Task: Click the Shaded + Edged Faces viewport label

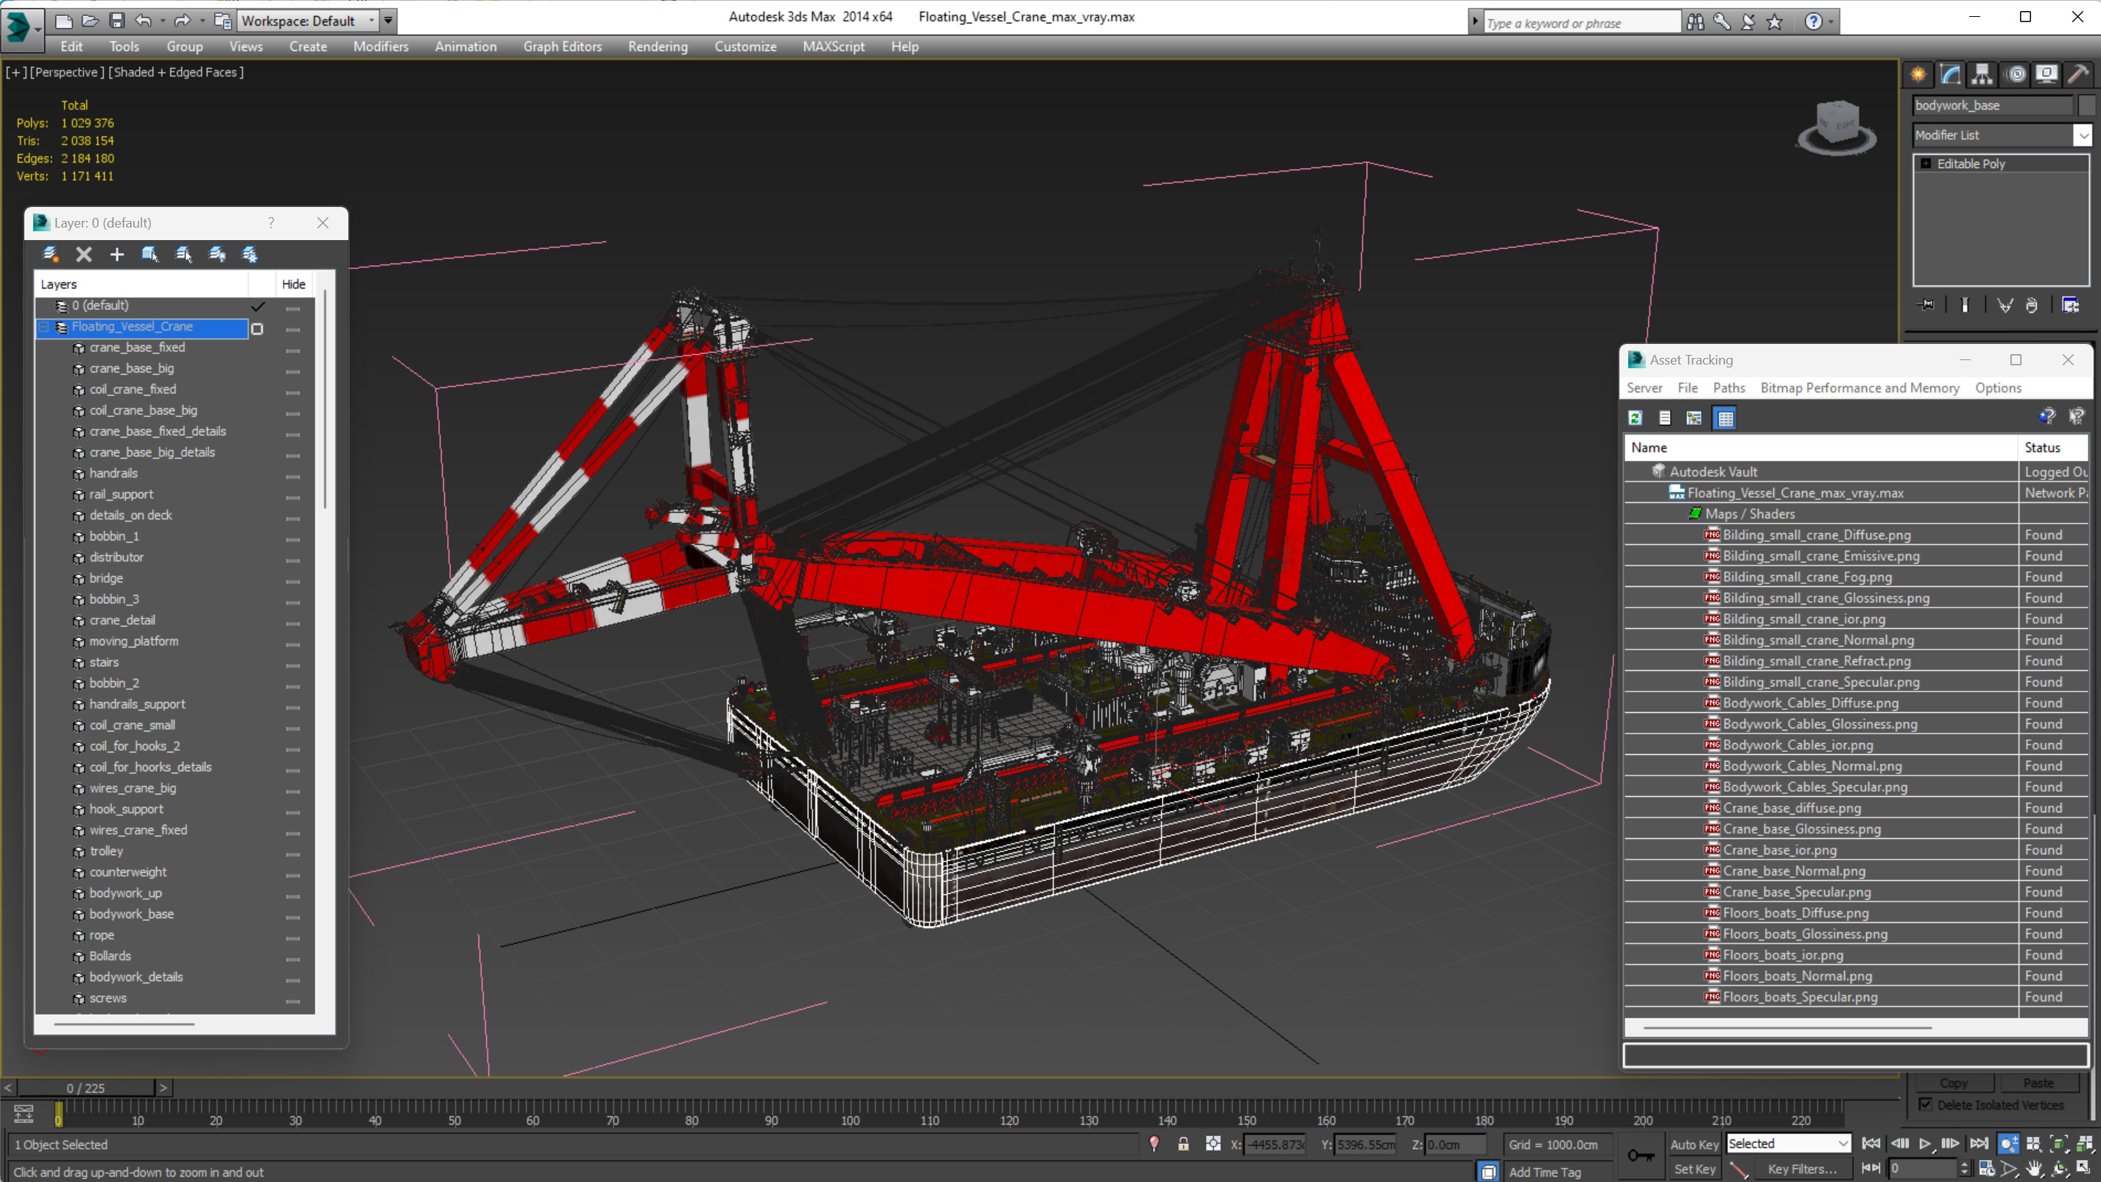Action: point(175,71)
